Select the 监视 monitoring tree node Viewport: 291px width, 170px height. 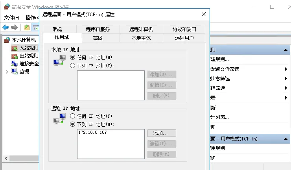(x=24, y=72)
